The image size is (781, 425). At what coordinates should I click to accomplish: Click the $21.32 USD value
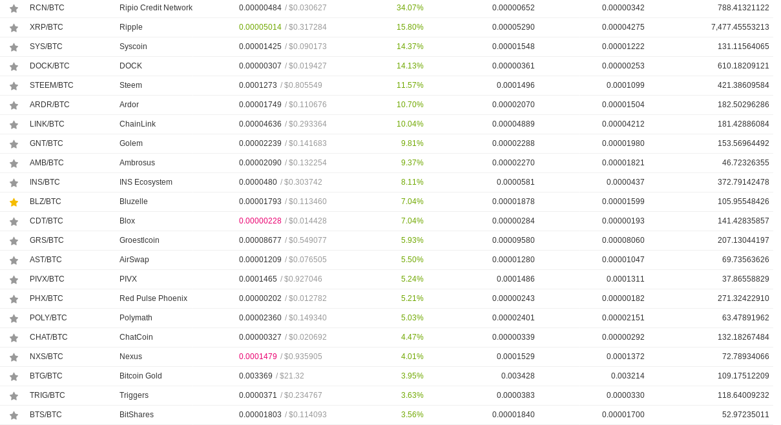tap(292, 376)
